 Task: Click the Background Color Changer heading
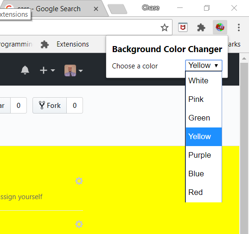coord(167,49)
